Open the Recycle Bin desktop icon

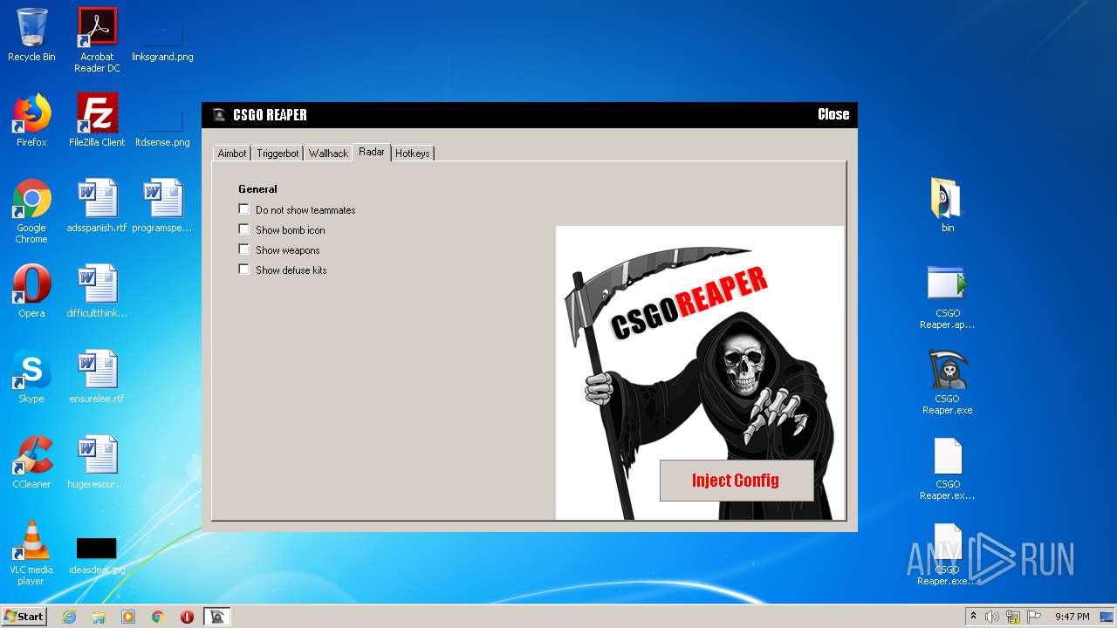point(31,35)
